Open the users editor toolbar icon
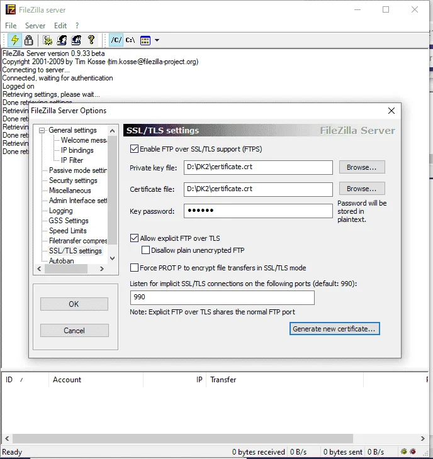The height and width of the screenshot is (459, 433). pyautogui.click(x=62, y=40)
